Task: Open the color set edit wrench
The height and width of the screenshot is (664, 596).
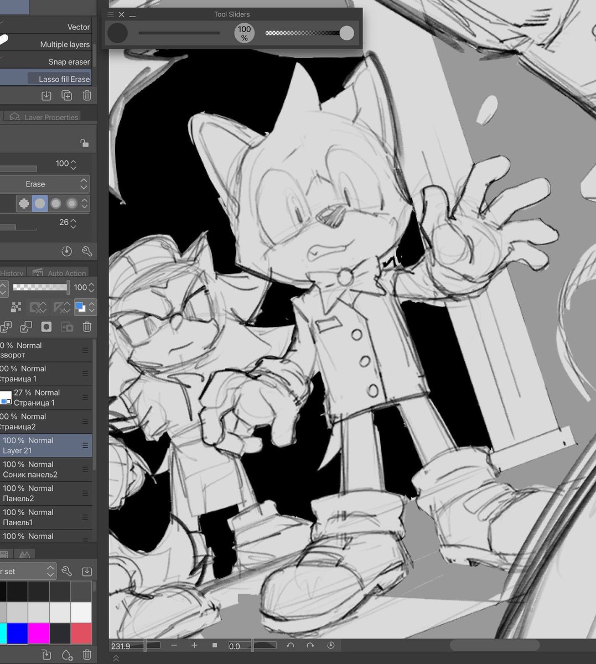Action: click(67, 571)
